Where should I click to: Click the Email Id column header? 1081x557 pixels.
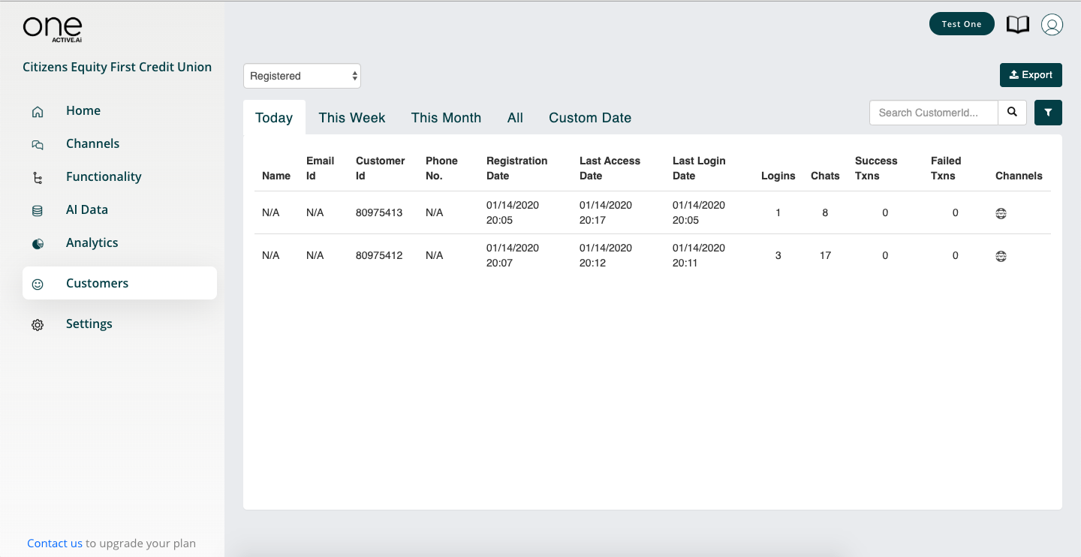tap(321, 168)
